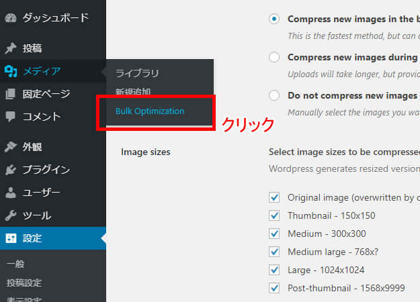420x302 pixels.
Task: Click the Plugins plug icon
Action: pyautogui.click(x=11, y=170)
